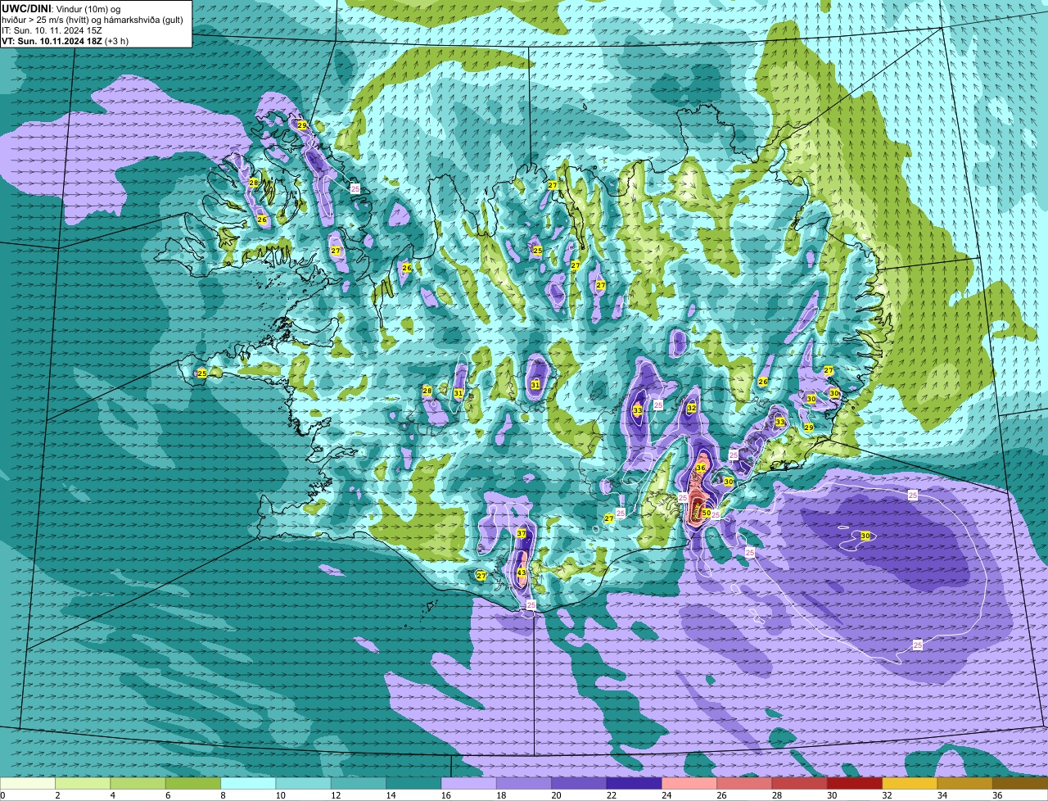Screen dimensions: 1048x801
Task: Pick the 34–36 gold-brown scale swatch
Action: click(965, 783)
